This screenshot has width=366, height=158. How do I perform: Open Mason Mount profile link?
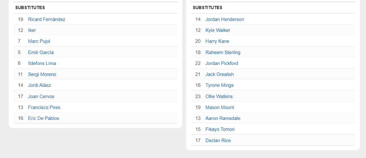[220, 107]
